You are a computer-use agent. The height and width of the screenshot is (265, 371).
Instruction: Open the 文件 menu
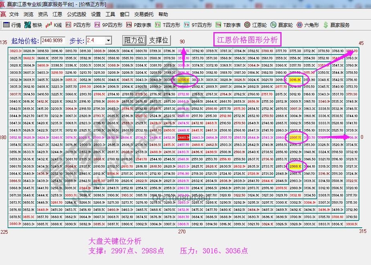[14, 14]
